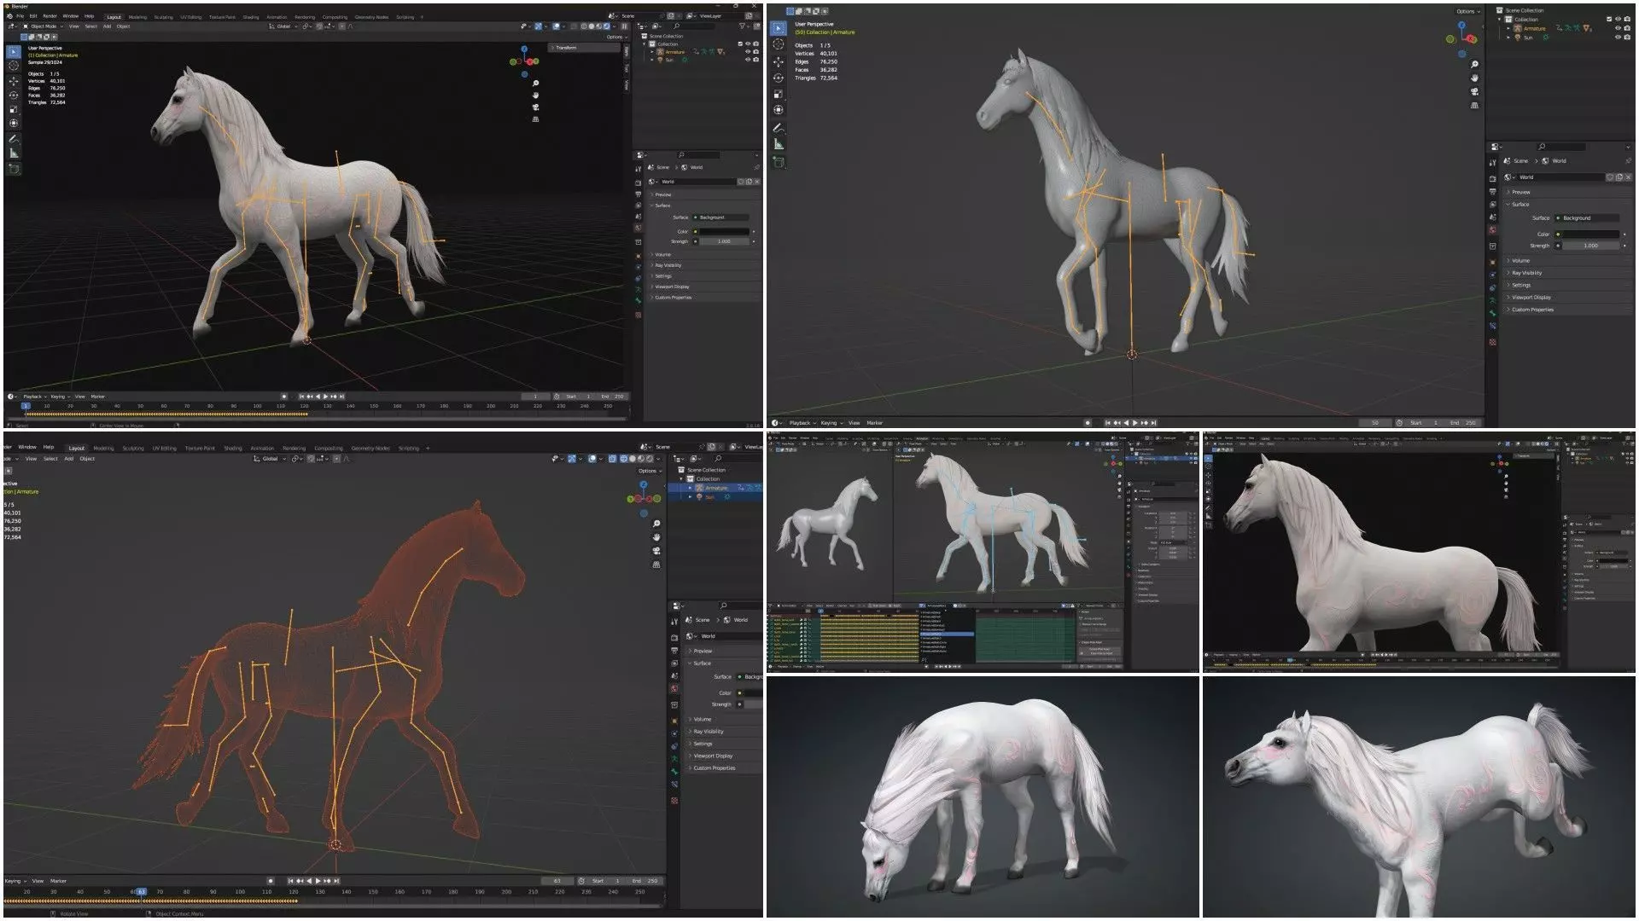
Task: Click the zoom magnifier icon in top-left viewport
Action: [535, 84]
